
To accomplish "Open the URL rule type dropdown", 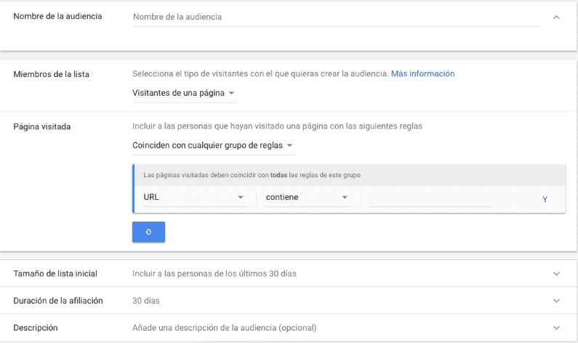I will click(x=195, y=198).
